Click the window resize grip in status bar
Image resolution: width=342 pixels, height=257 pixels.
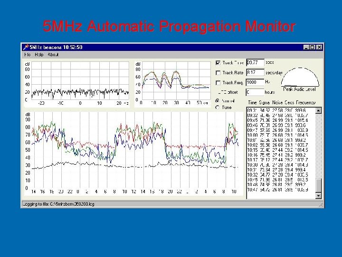(321, 205)
